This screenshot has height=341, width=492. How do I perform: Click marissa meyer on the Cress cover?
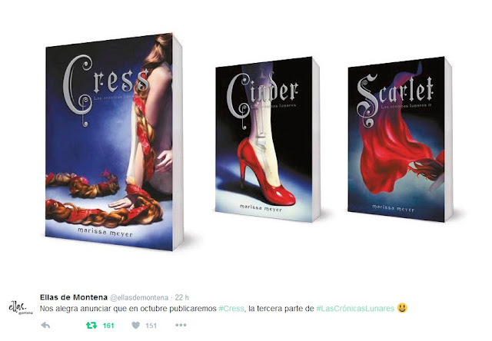(x=105, y=232)
